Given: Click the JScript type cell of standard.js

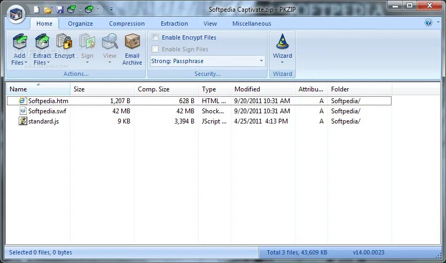Looking at the screenshot, I should tap(214, 121).
